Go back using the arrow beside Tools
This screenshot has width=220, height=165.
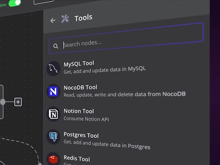pos(53,20)
